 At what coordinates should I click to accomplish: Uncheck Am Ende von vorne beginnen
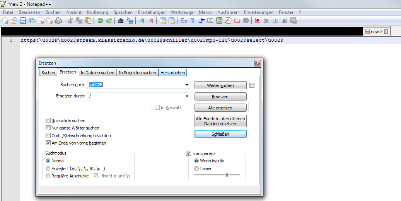(x=48, y=143)
